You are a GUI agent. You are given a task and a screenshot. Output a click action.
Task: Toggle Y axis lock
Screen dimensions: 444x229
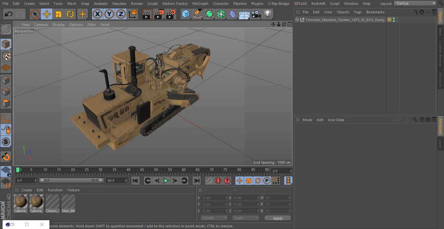coord(109,14)
